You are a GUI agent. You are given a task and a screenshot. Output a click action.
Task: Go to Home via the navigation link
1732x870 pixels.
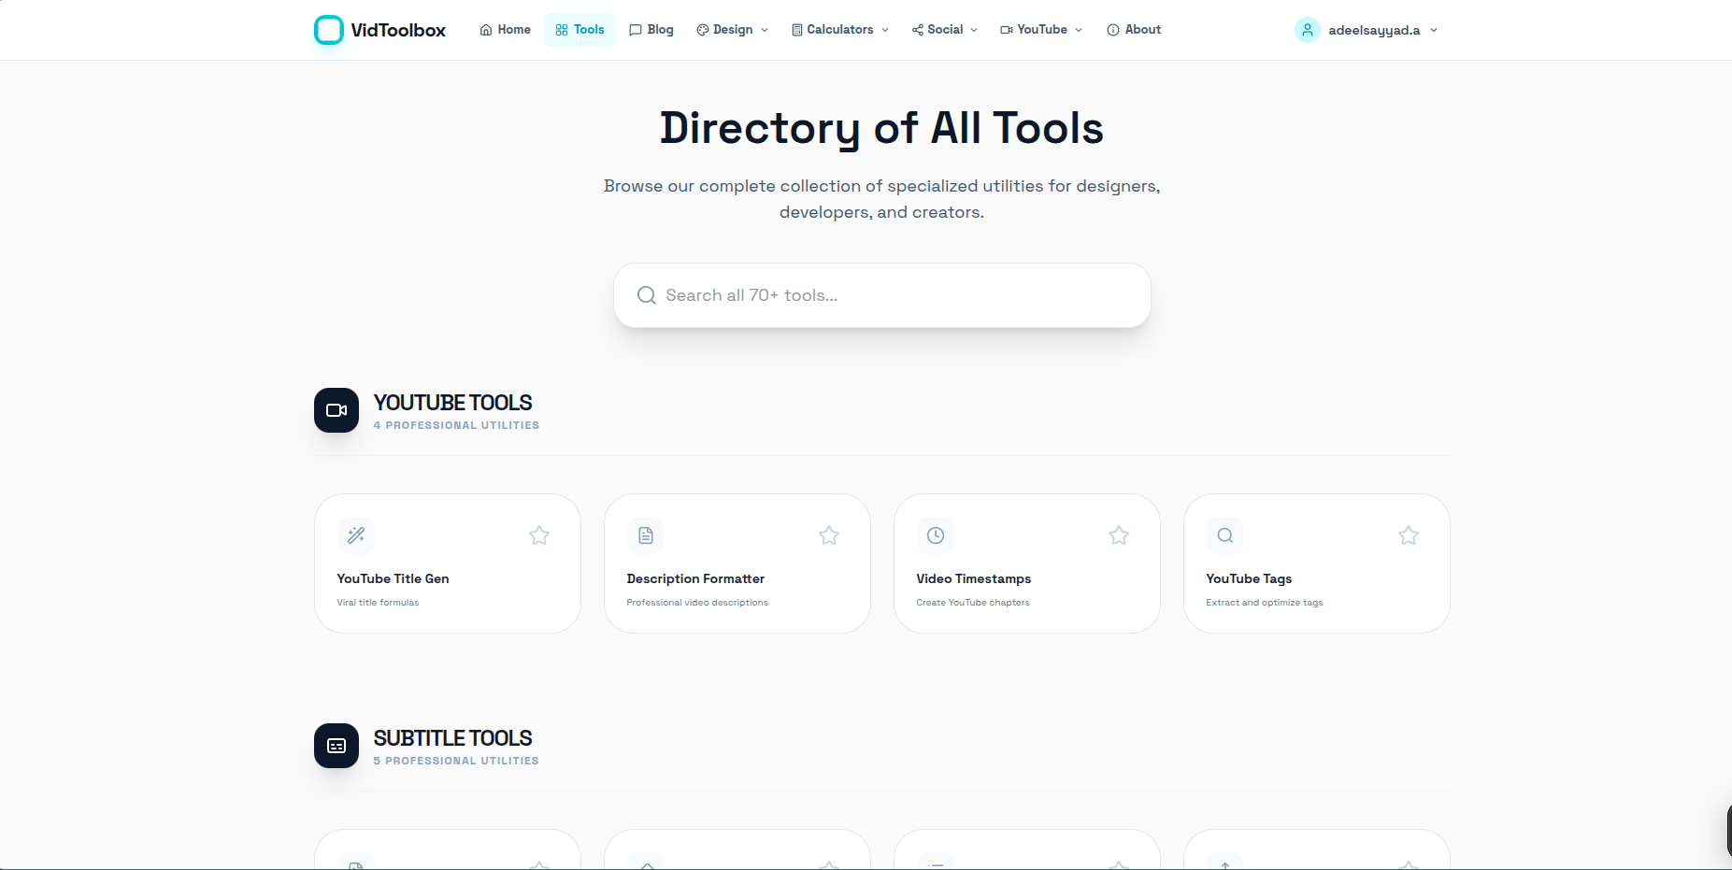(x=505, y=29)
